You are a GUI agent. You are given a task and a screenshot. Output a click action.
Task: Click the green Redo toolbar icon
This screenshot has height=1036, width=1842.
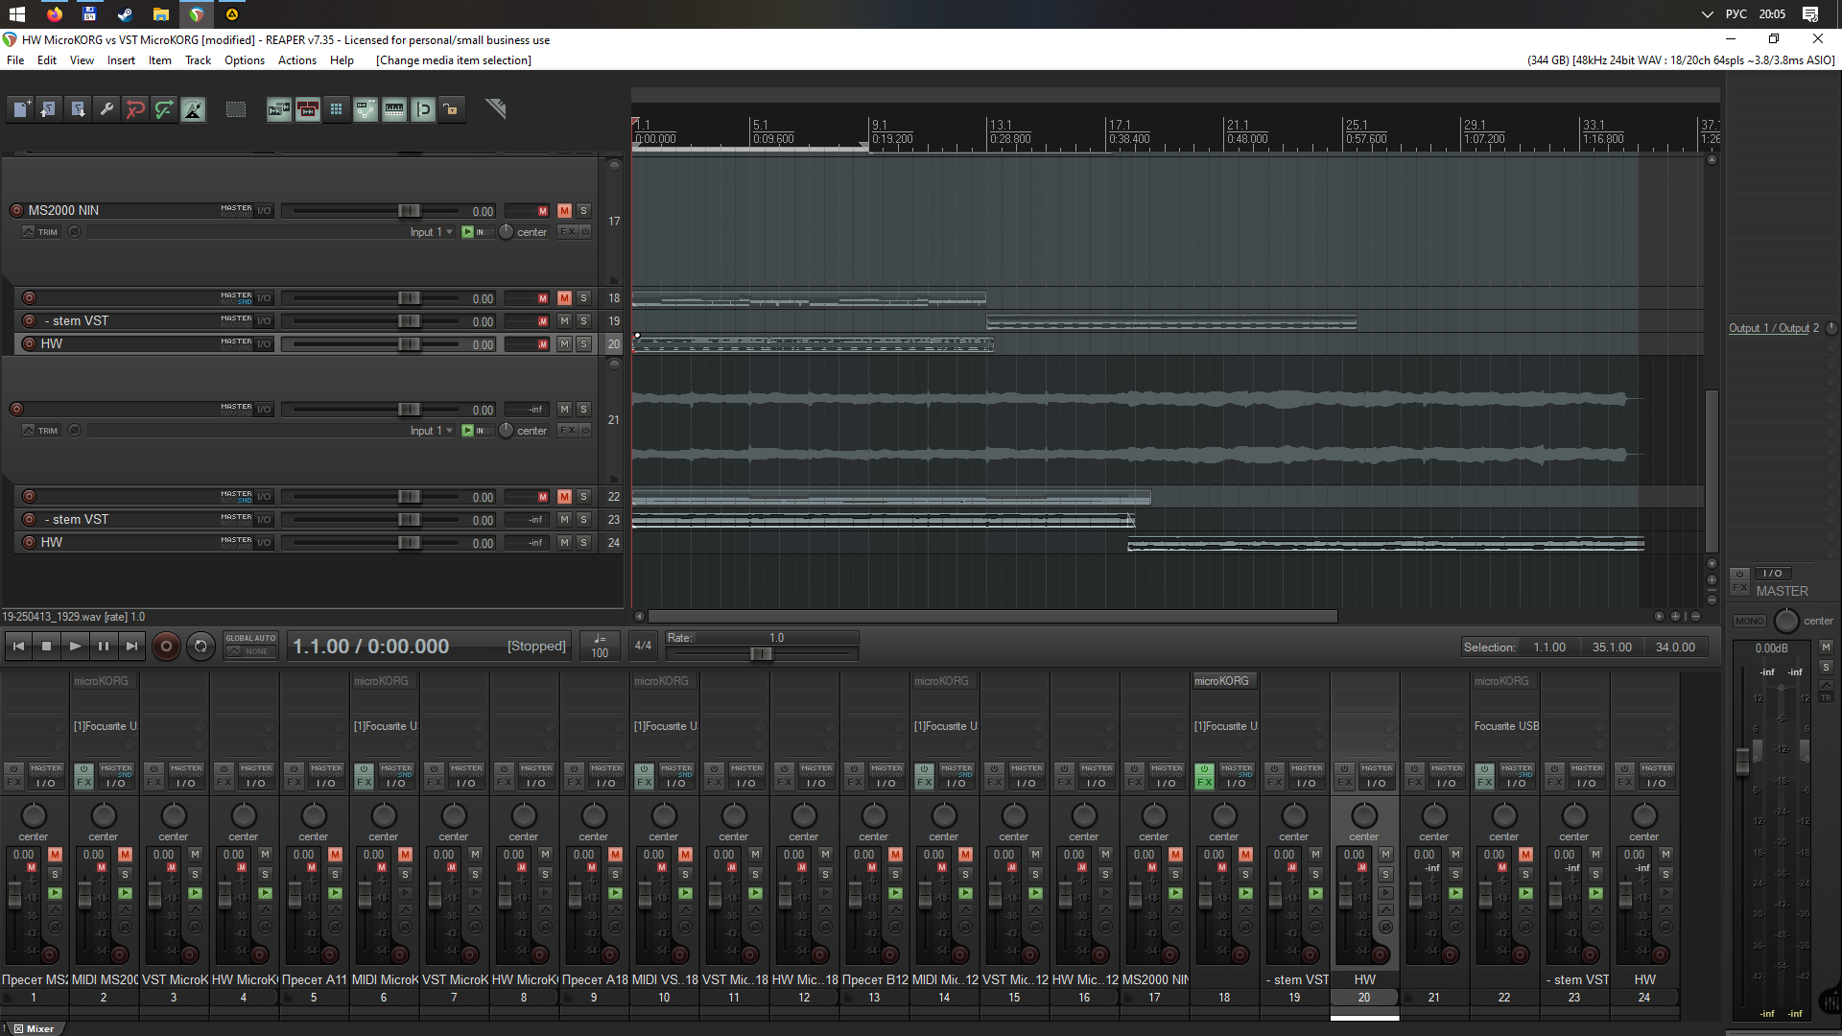pos(164,109)
